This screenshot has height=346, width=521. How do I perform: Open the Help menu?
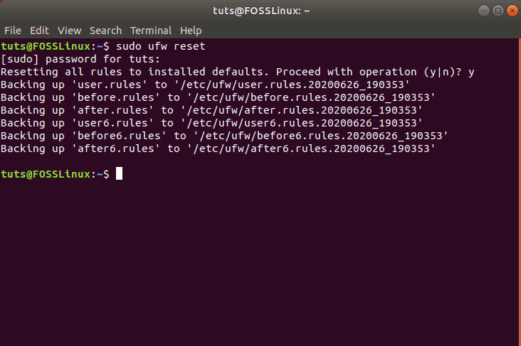click(x=191, y=31)
